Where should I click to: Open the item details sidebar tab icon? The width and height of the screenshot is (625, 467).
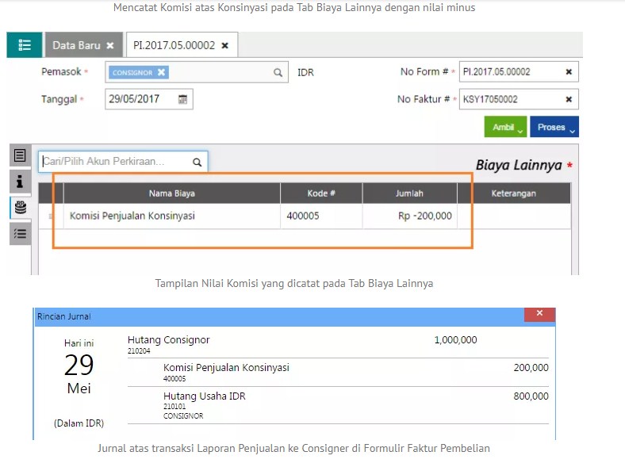(x=20, y=155)
